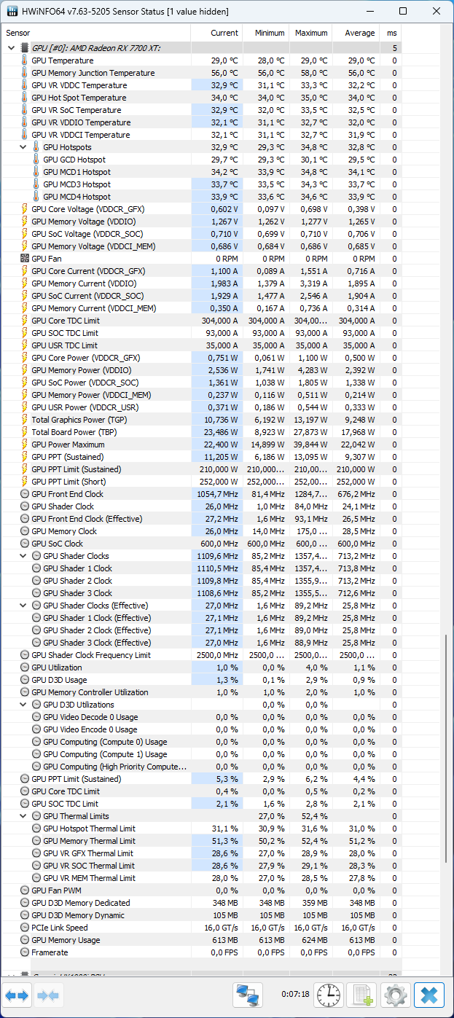Open sensor settings gear icon
This screenshot has width=454, height=1018.
pos(396,995)
